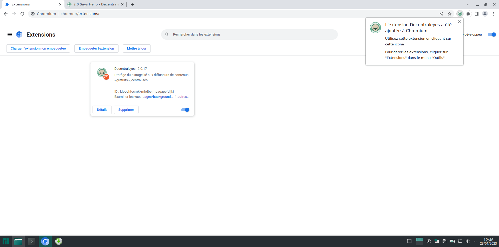Dismiss the extension added notification
This screenshot has height=247, width=499.
click(x=459, y=22)
